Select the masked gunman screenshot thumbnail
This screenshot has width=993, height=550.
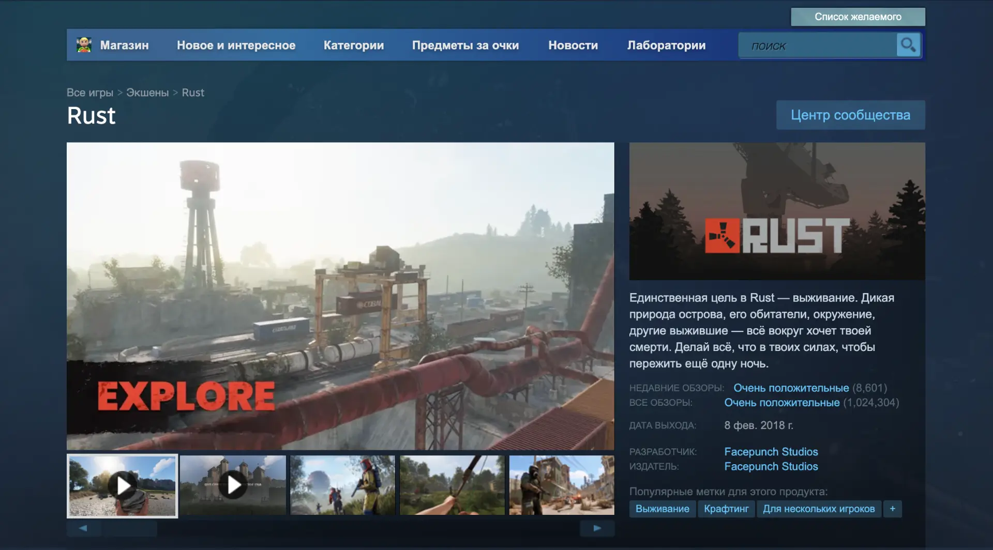point(562,485)
